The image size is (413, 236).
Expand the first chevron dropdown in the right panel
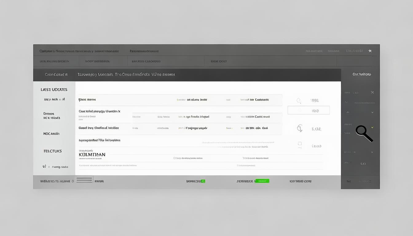tap(372, 112)
